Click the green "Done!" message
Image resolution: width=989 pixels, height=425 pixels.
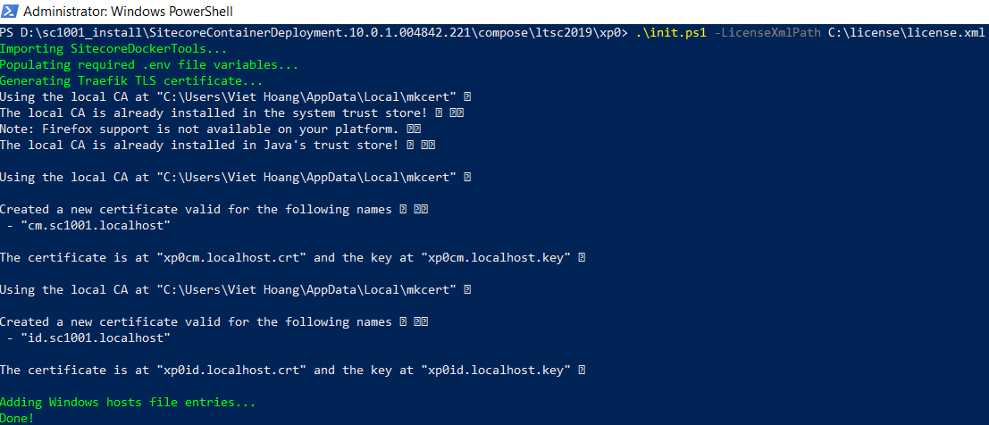pyautogui.click(x=18, y=418)
